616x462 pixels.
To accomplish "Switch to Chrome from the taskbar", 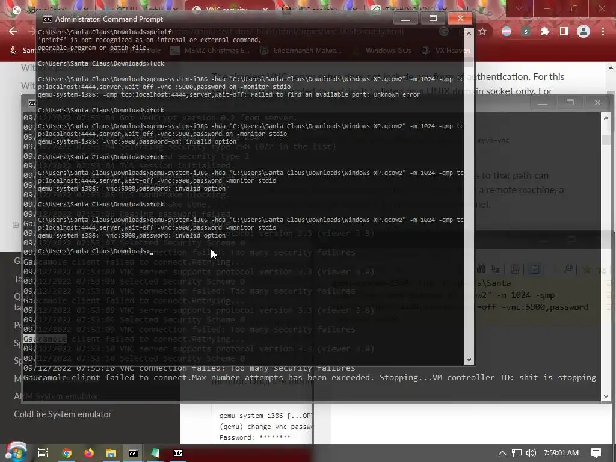I will pyautogui.click(x=67, y=453).
